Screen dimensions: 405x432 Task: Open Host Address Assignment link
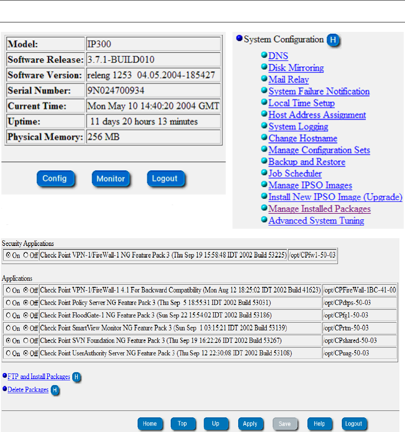point(317,115)
